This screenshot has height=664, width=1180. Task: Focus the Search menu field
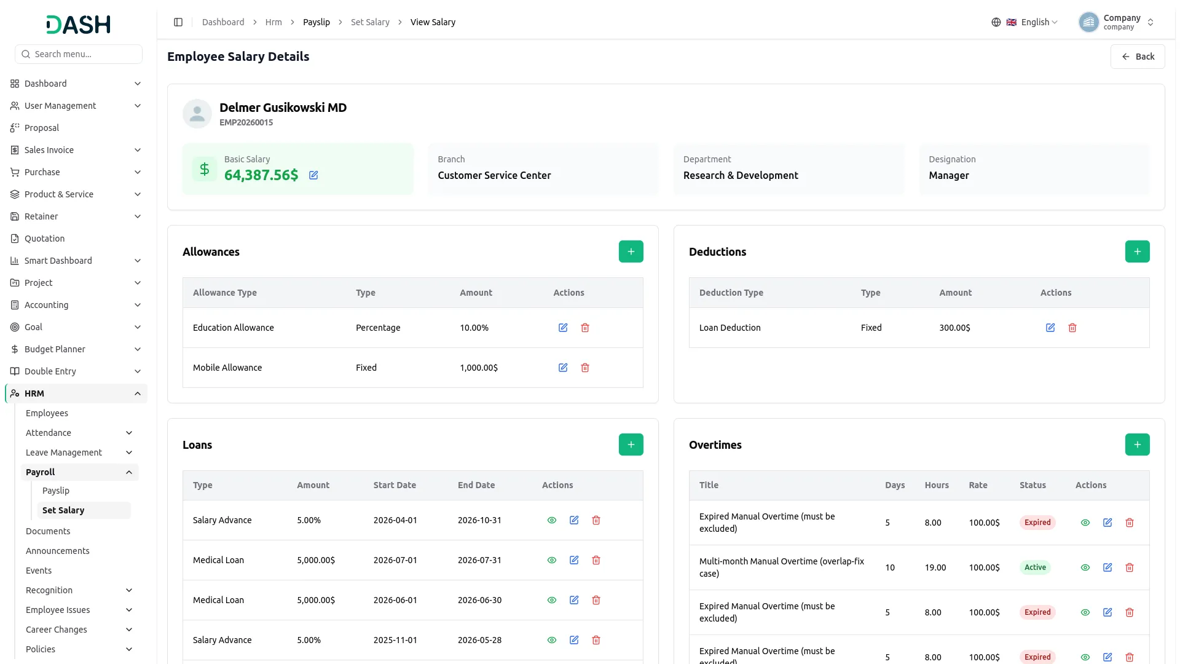[x=79, y=54]
